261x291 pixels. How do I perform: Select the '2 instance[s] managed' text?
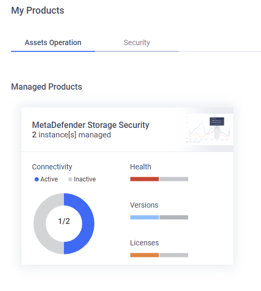(71, 135)
